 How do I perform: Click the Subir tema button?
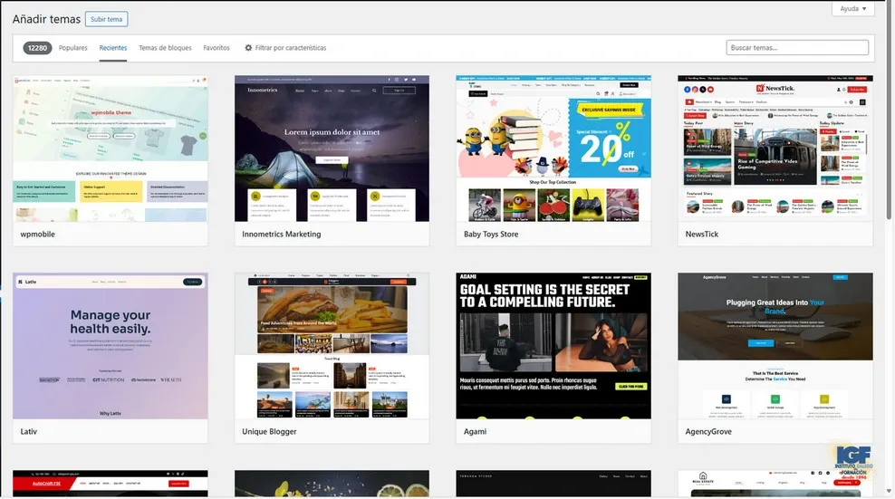pyautogui.click(x=107, y=19)
